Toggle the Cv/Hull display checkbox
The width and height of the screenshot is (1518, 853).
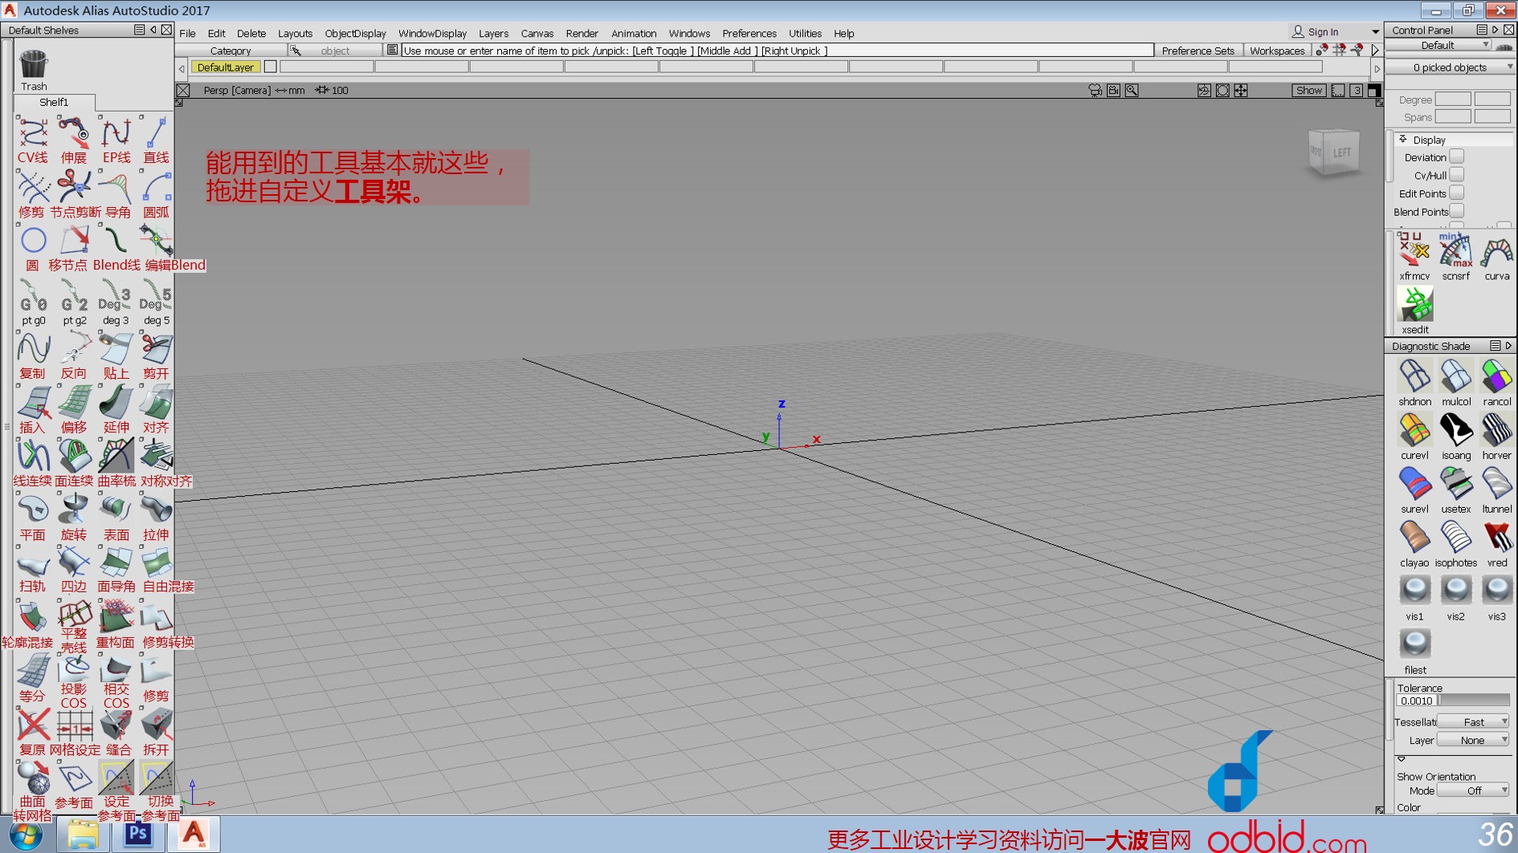click(x=1456, y=175)
